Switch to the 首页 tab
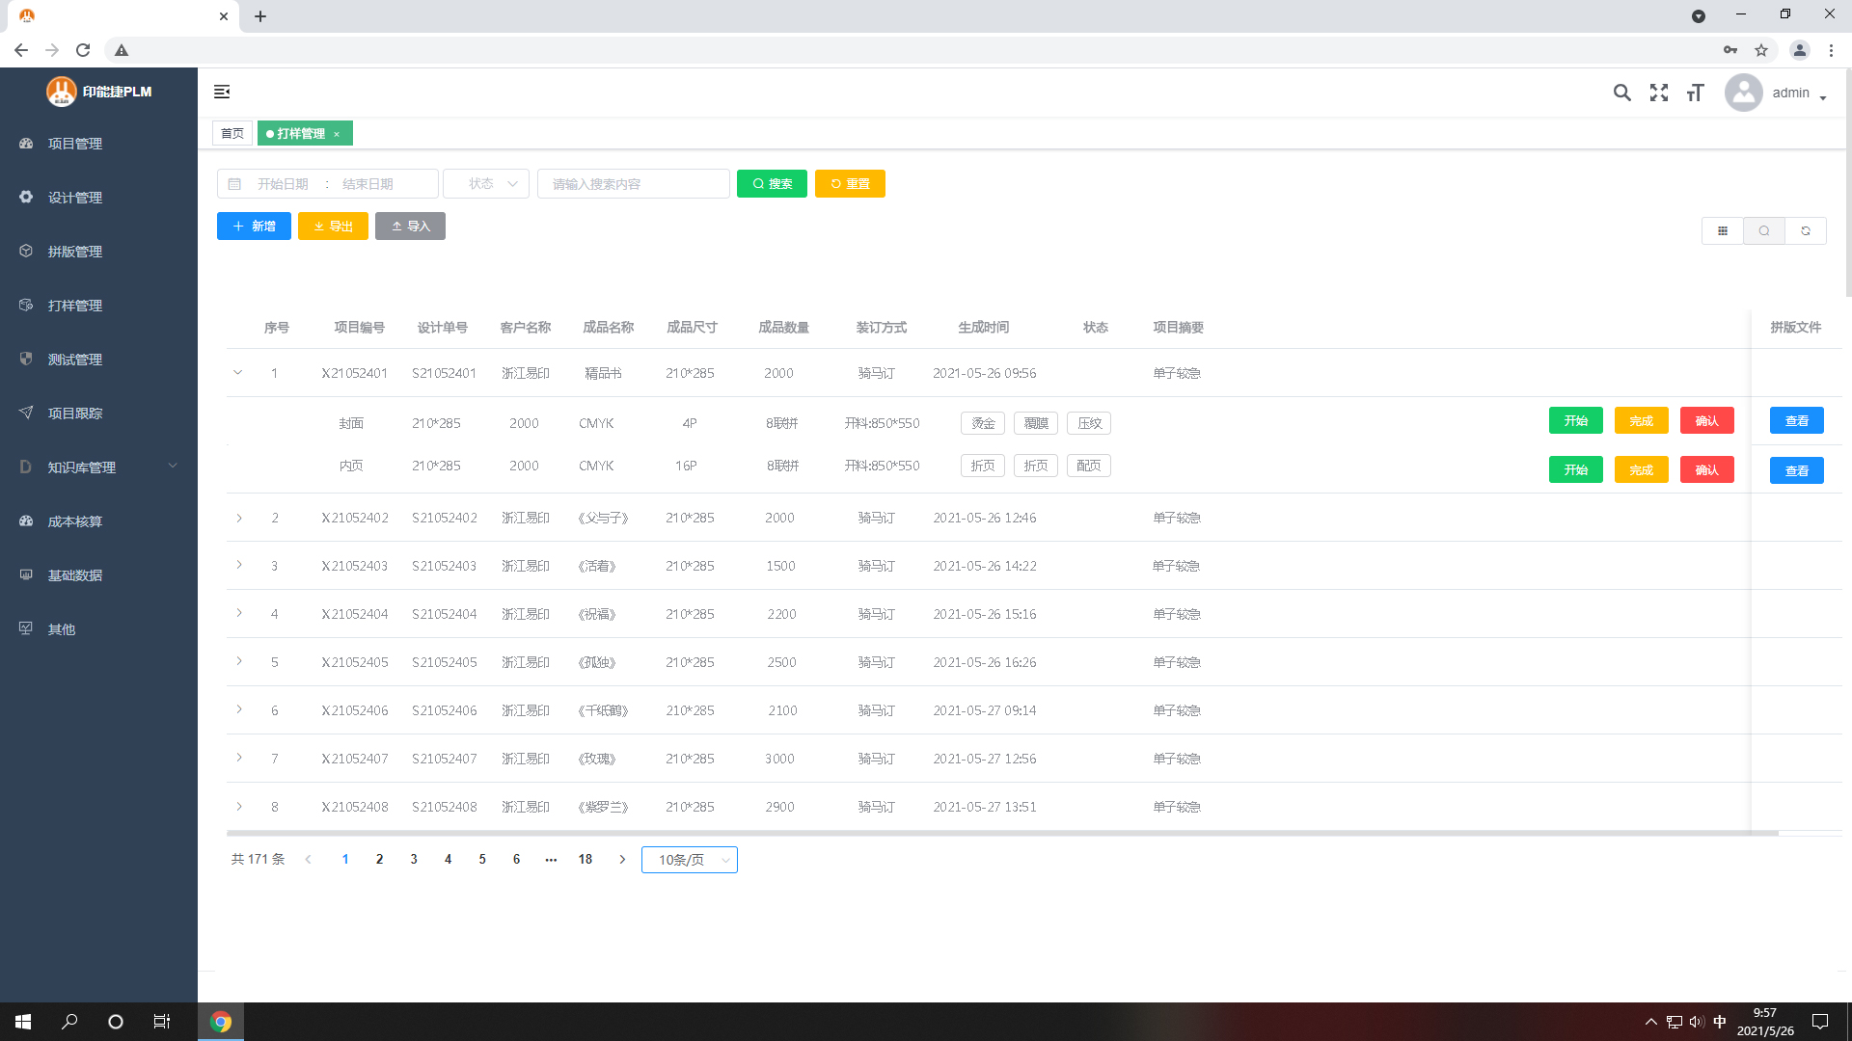 click(232, 133)
